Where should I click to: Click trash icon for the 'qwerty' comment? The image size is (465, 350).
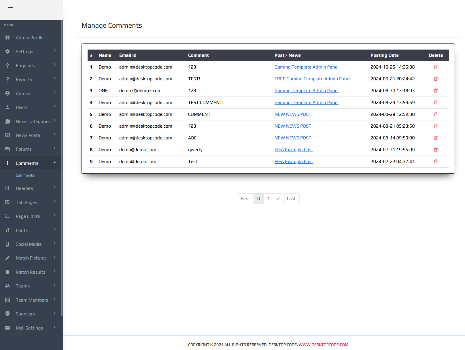pos(436,150)
